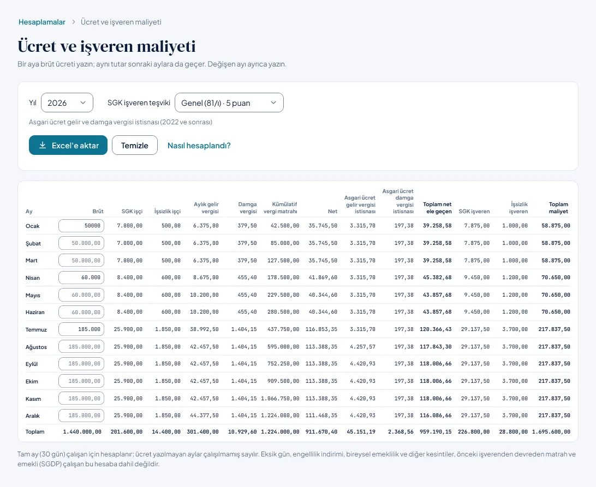Screen dimensions: 596x487
Task: Click the download icon in Excel'e aktar
Action: (43, 145)
